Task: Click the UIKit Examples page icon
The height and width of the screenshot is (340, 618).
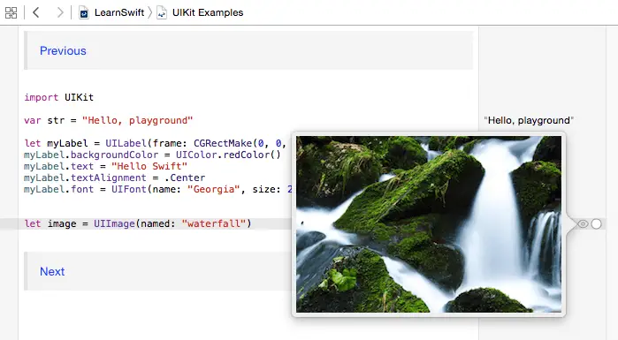Action: coord(162,13)
